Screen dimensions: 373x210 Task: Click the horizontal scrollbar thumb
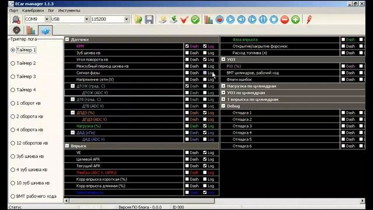pos(142,201)
